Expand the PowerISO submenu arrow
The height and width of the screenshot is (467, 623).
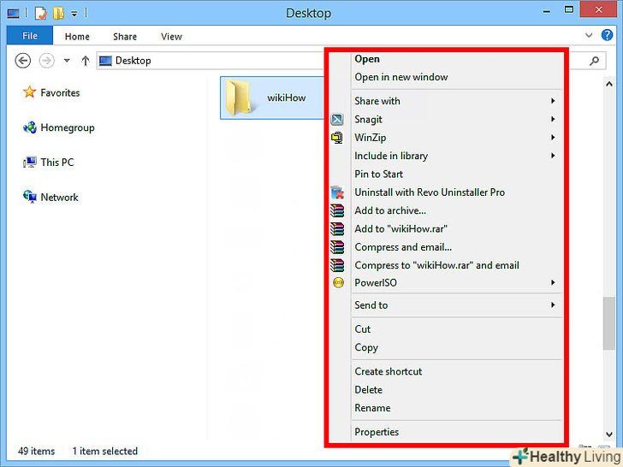[553, 283]
